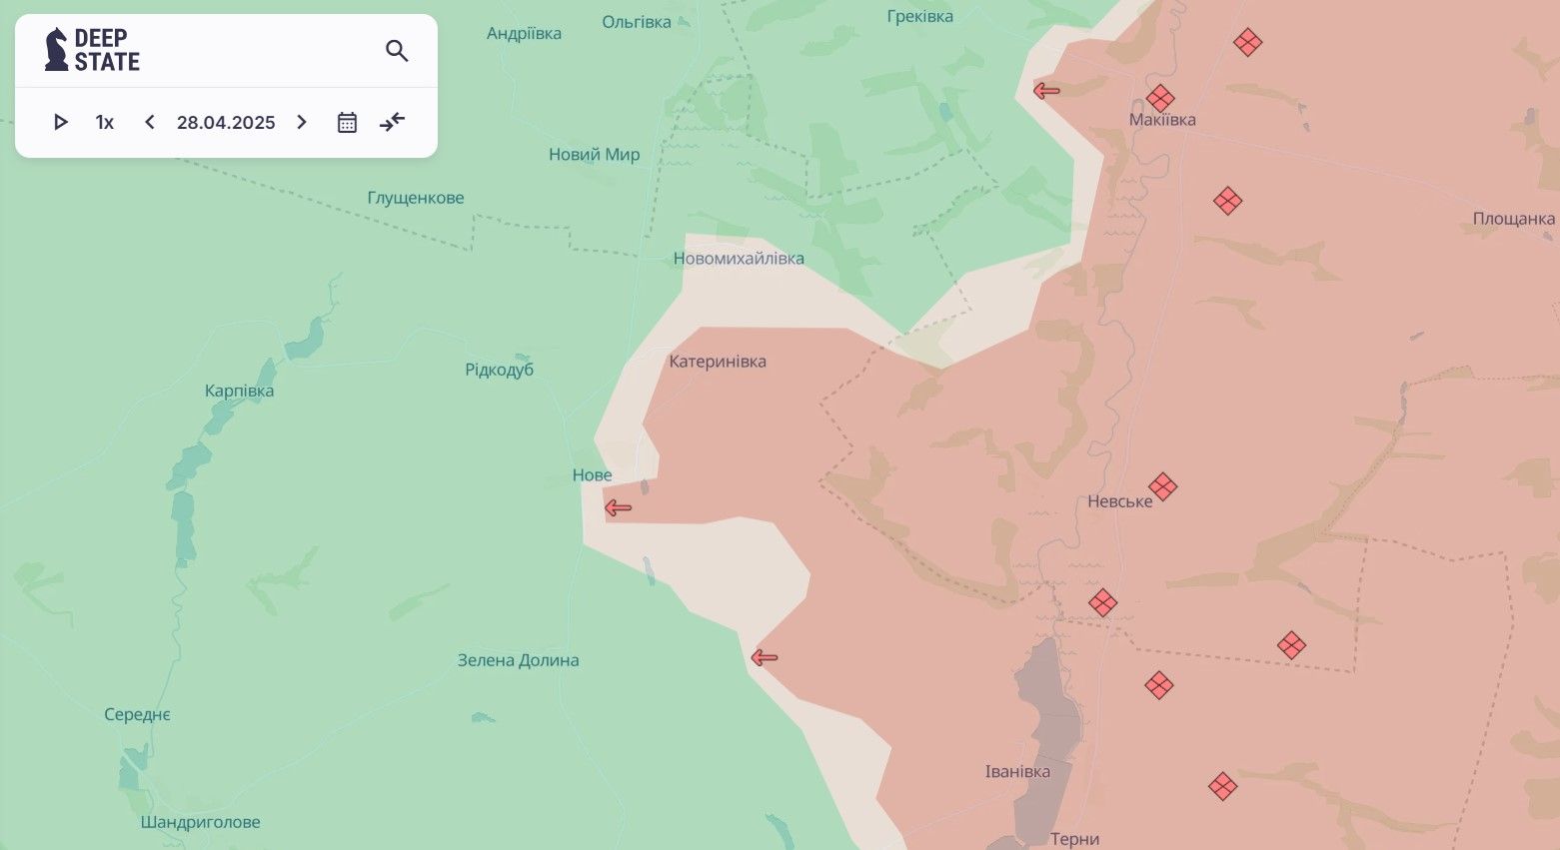Open the calendar date picker
1560x850 pixels.
pos(347,122)
